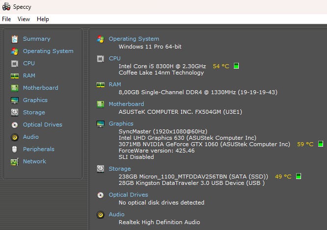Viewport: 327px width, 230px height.
Task: Click the monitor icon beside Graphics heading in summary
Action: click(101, 124)
